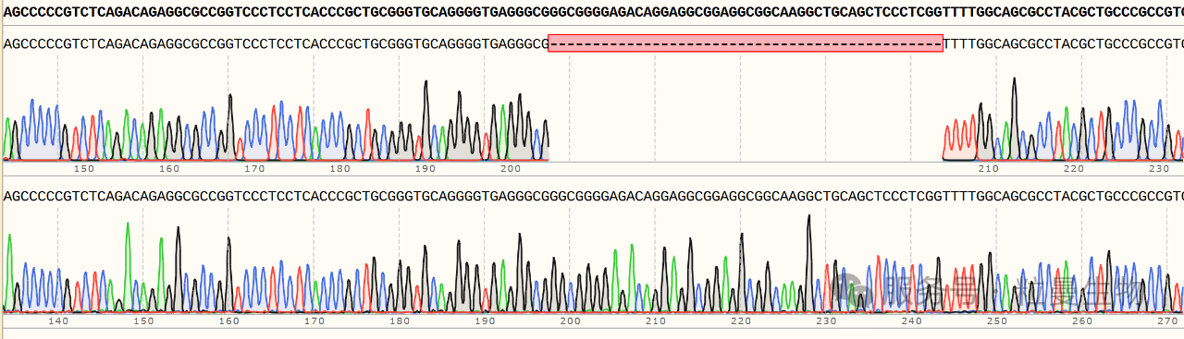Click ruler position 270 in lower trace
Screen dimensions: 1184x339
pos(1166,321)
